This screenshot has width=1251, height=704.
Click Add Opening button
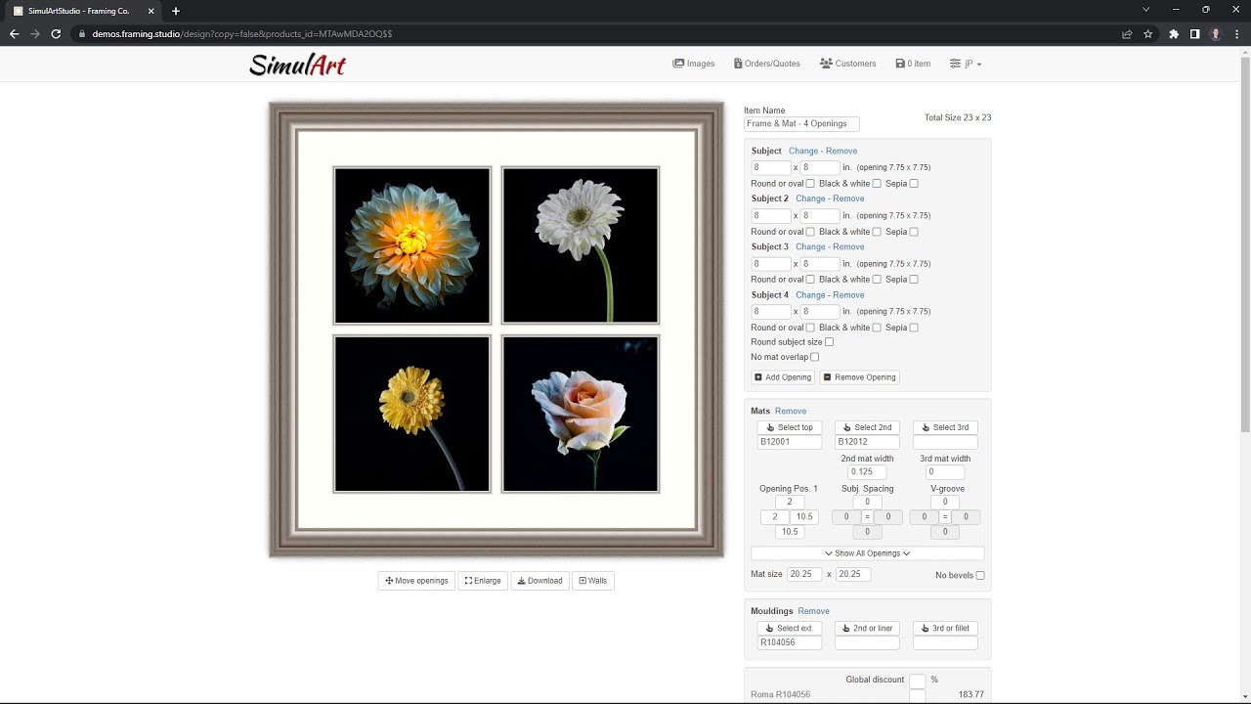point(783,377)
